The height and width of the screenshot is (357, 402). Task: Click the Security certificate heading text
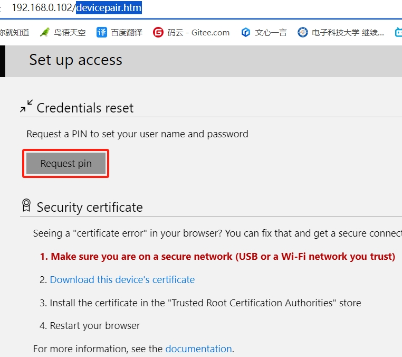[x=90, y=207]
